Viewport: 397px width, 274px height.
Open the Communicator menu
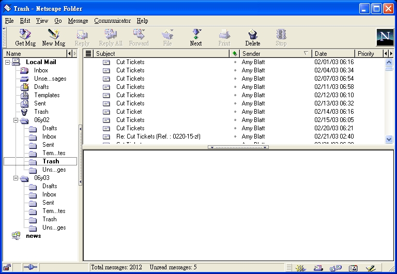coord(112,21)
